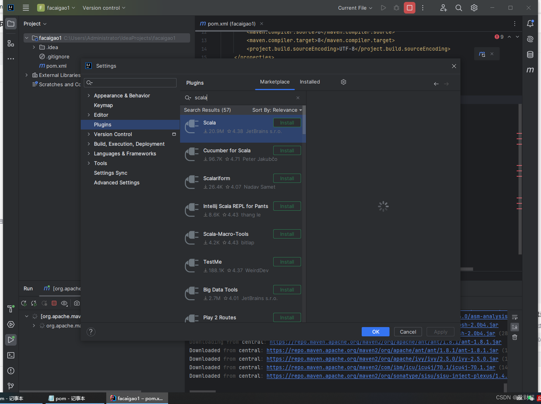The width and height of the screenshot is (541, 404).
Task: Cancel the Settings dialog
Action: pyautogui.click(x=408, y=332)
